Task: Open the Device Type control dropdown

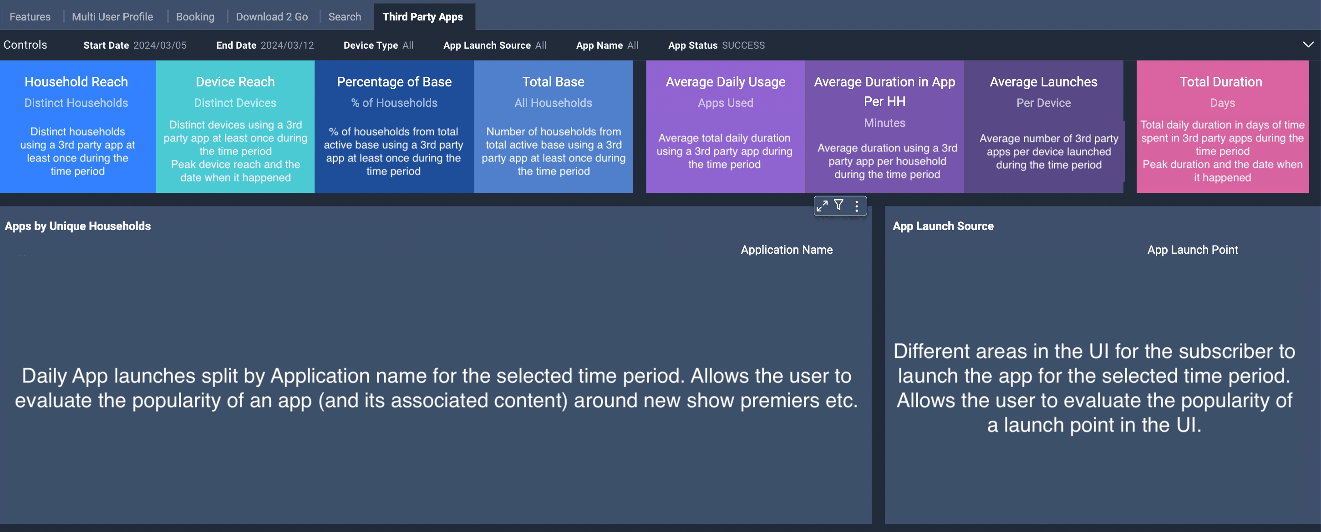Action: 378,45
